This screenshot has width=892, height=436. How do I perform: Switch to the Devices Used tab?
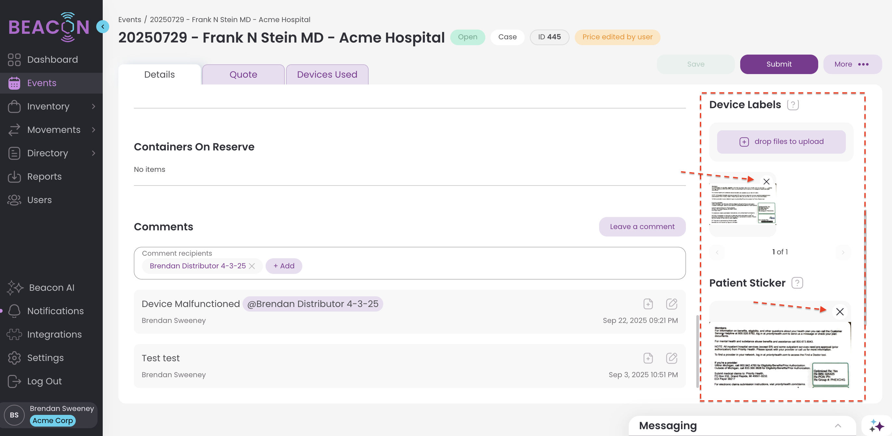coord(327,74)
